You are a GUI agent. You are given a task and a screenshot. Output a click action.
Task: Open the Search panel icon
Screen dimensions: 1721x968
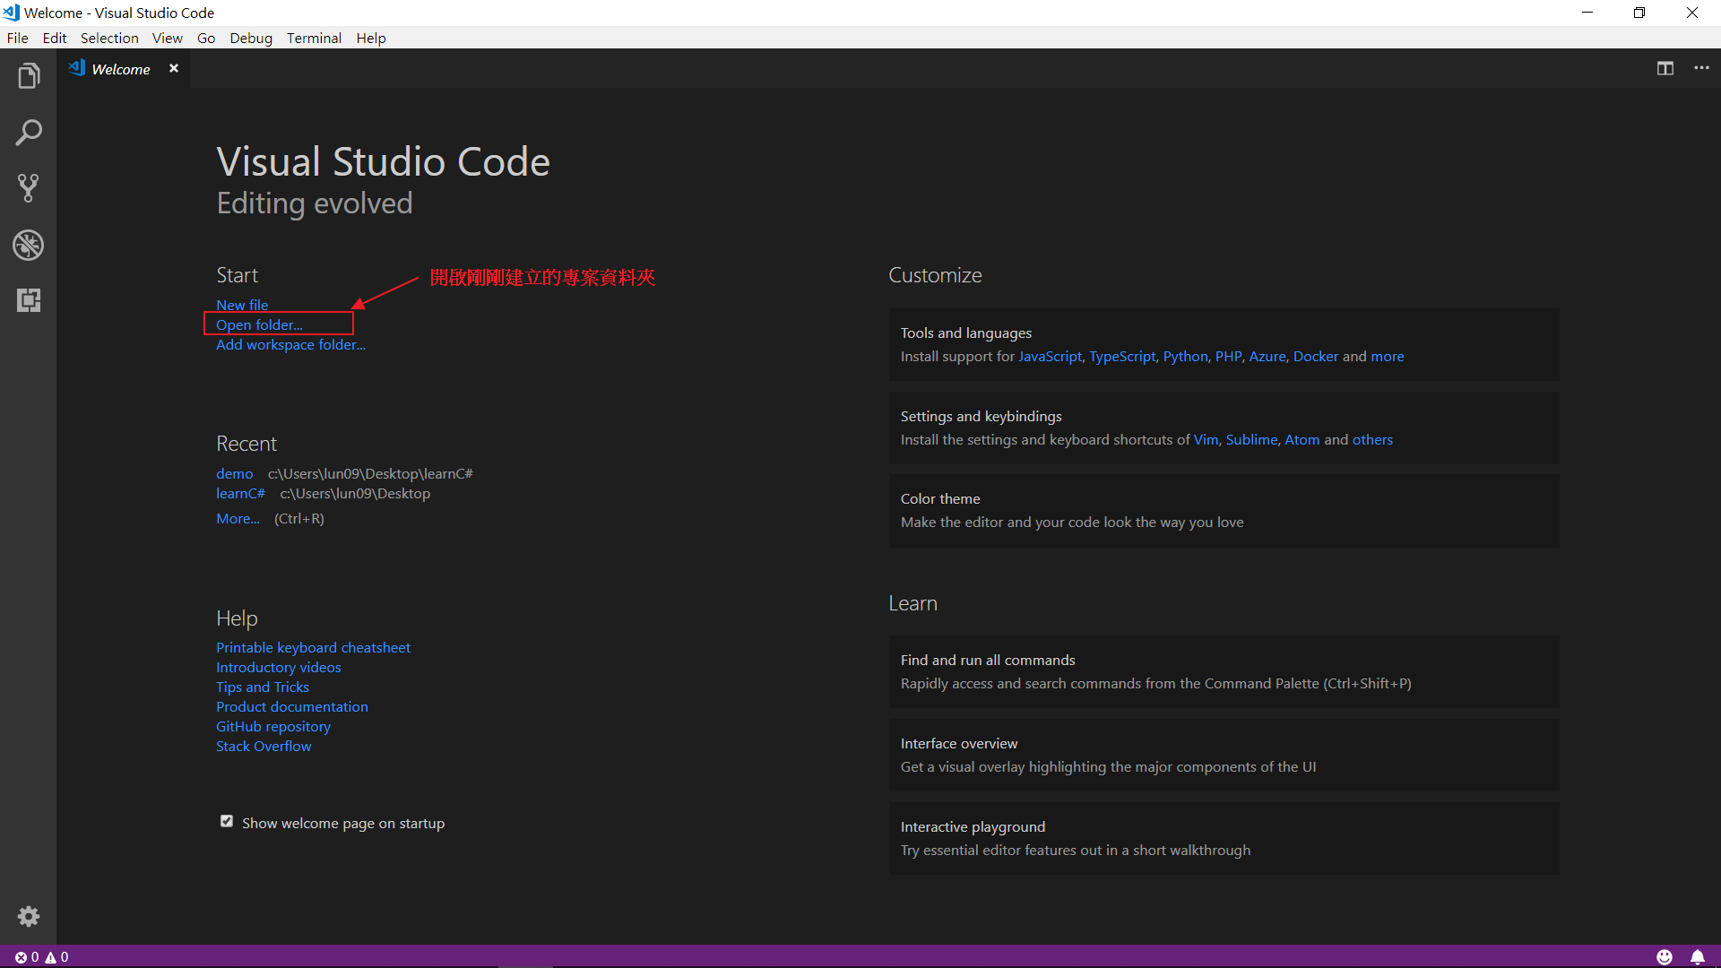coord(29,133)
